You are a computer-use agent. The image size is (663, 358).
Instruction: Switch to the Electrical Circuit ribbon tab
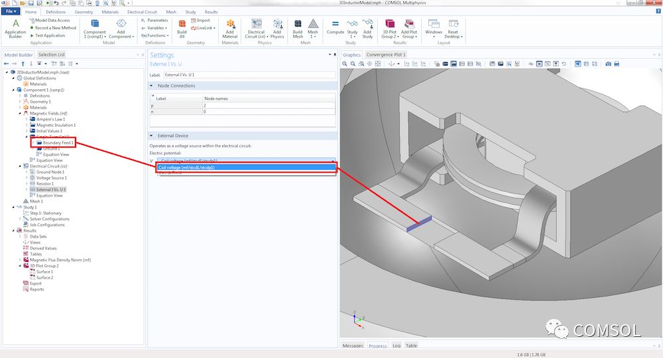point(143,12)
